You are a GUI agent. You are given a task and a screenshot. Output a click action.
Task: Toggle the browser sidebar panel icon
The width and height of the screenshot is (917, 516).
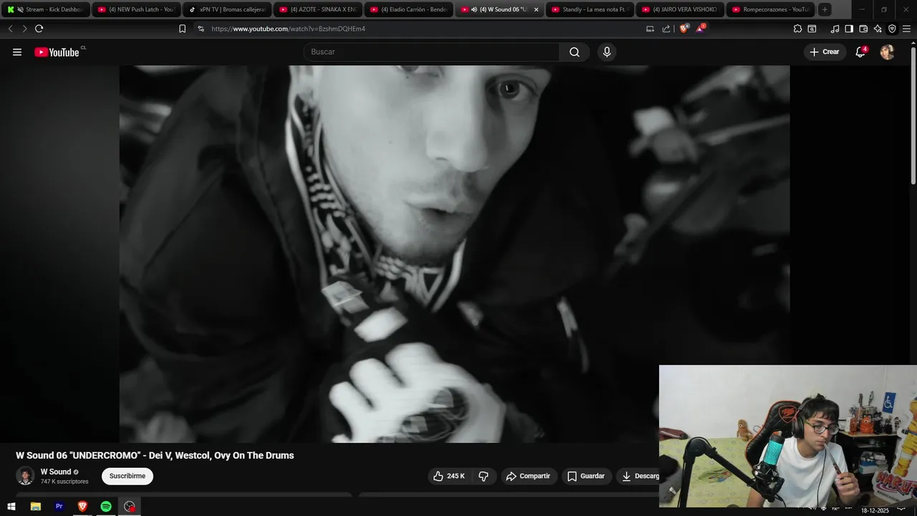(x=849, y=29)
